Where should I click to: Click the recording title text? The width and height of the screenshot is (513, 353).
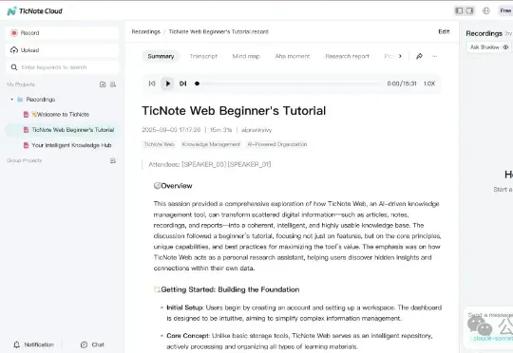click(x=234, y=110)
